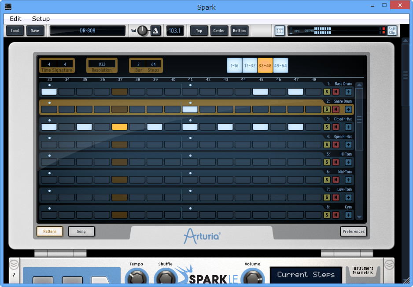Viewport: 413px width, 287px height.
Task: Open the Setup menu
Action: (41, 18)
